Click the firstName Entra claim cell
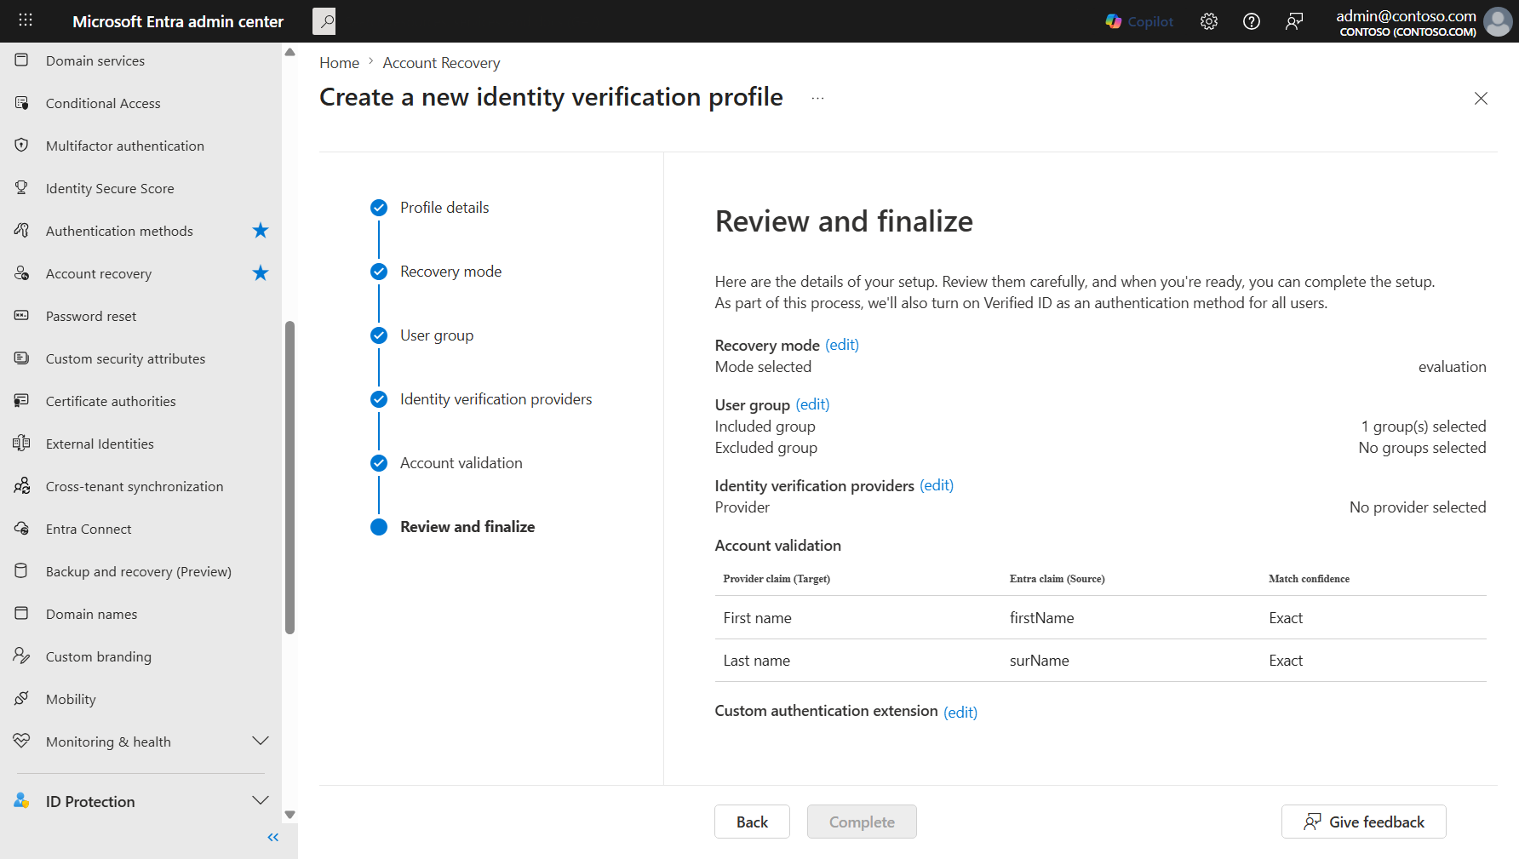This screenshot has height=859, width=1519. point(1041,618)
